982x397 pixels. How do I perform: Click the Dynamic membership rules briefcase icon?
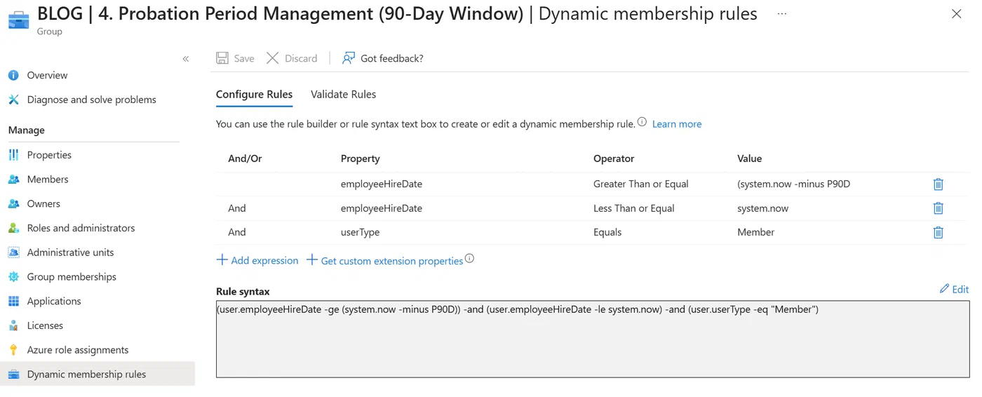coord(13,375)
